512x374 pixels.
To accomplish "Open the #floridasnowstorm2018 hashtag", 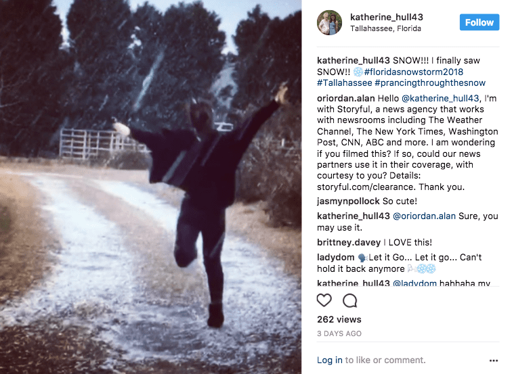I will click(413, 72).
